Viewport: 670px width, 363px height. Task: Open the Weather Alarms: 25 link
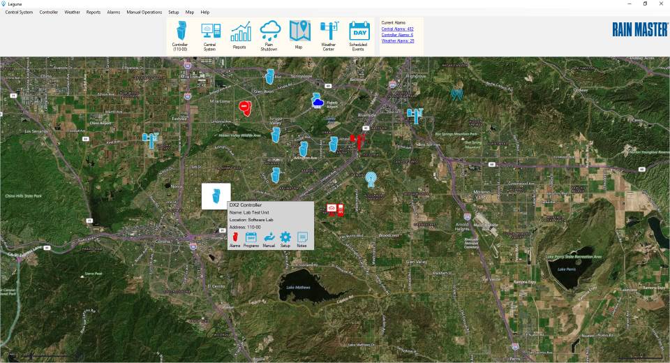click(398, 40)
